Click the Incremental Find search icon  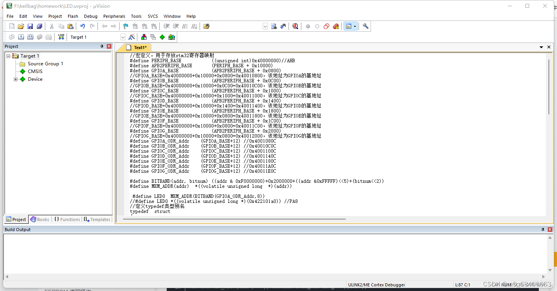coord(283,26)
